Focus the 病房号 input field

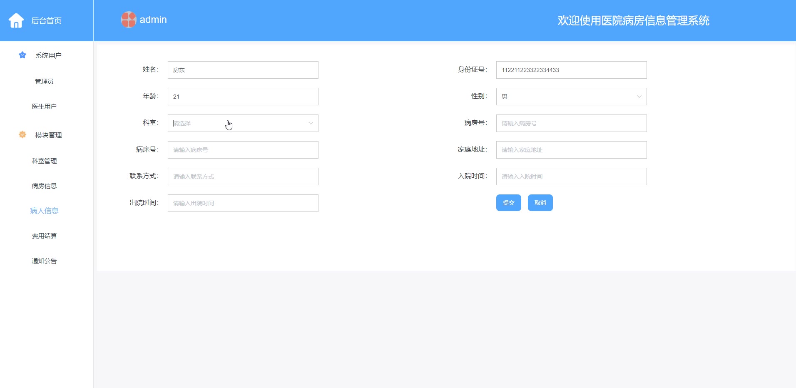click(x=572, y=123)
